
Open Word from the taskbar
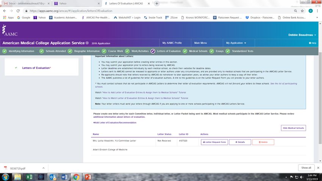click(x=64, y=177)
